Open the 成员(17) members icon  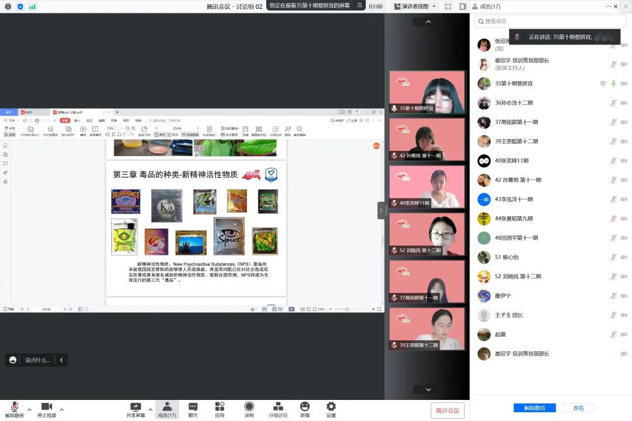(x=167, y=407)
